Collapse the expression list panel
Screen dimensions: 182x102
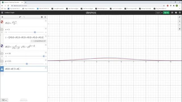[45, 17]
